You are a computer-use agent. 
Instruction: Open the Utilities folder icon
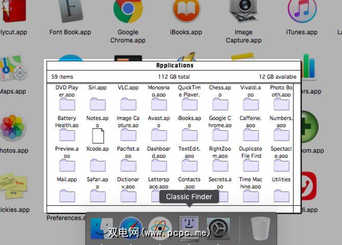click(282, 195)
